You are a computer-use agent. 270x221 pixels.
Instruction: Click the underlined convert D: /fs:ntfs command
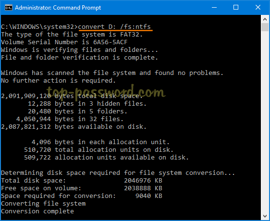coord(114,27)
